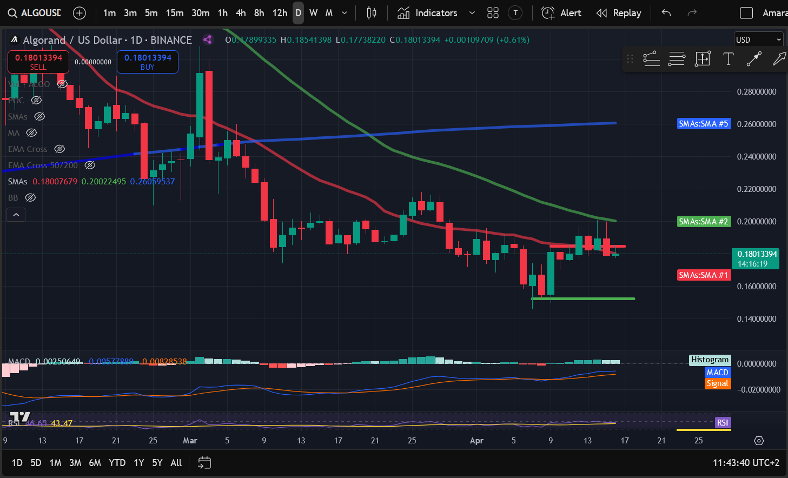788x478 pixels.
Task: Open timezone menu showing UTC+2
Action: pos(746,463)
